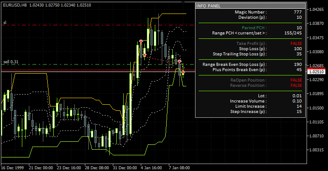Select the red dash-dot 'sl' stop loss line
Viewport: 328px width, 171px height.
98,25
